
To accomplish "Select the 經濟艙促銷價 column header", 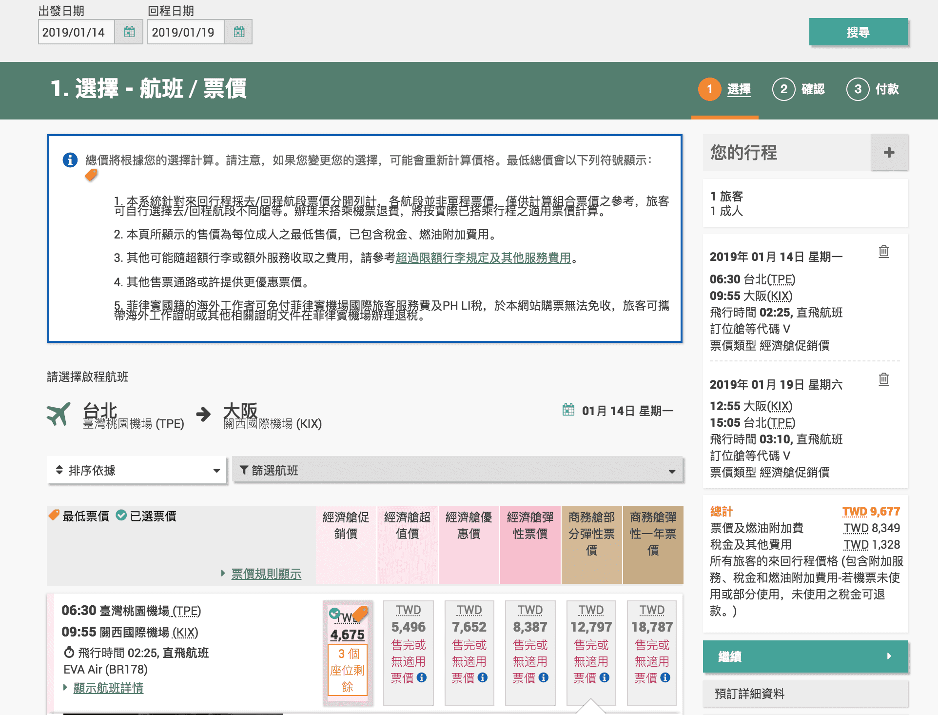I will (x=346, y=545).
